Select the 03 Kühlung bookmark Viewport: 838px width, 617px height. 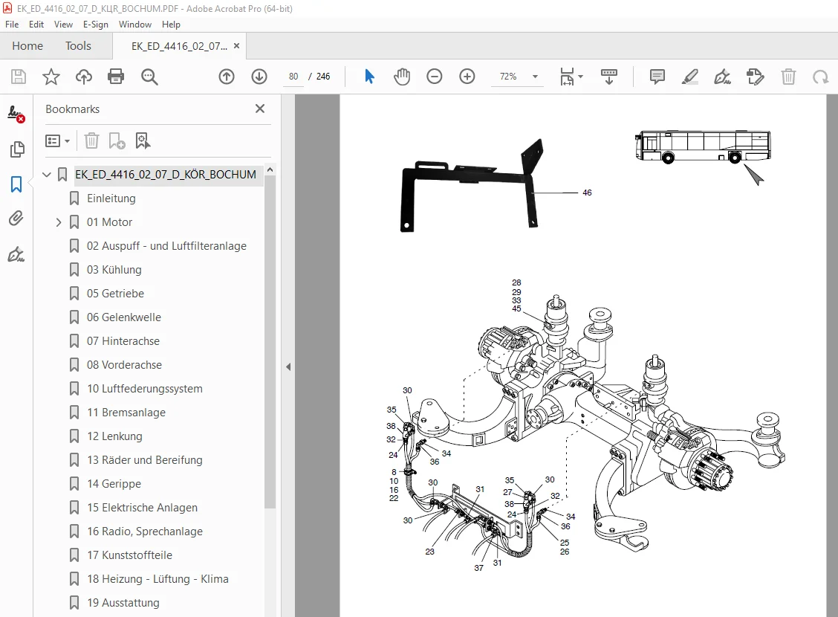point(114,269)
